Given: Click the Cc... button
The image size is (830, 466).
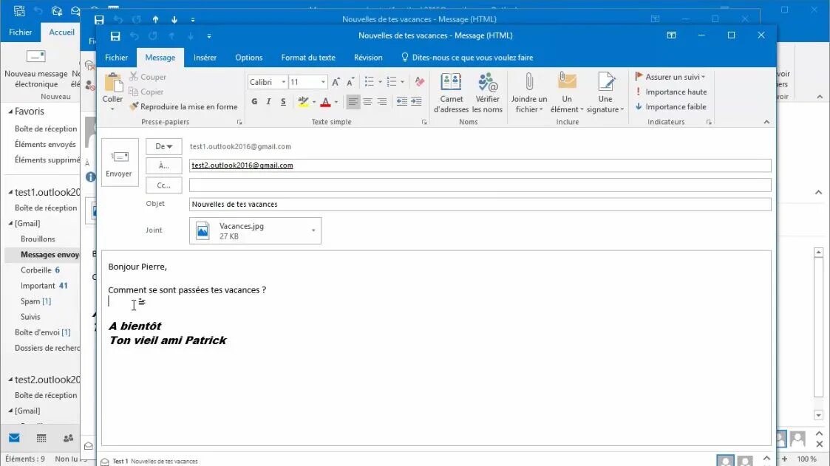Looking at the screenshot, I should (x=163, y=185).
